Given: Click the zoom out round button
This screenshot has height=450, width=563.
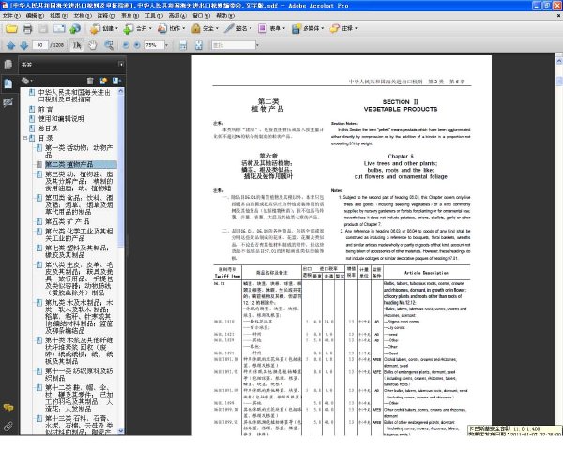Looking at the screenshot, I should [126, 45].
